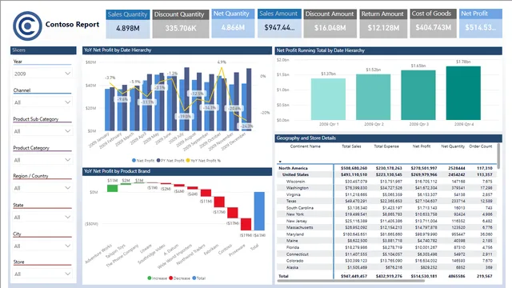The height and width of the screenshot is (288, 512).
Task: Select the Virginia row in the table
Action: [386, 194]
